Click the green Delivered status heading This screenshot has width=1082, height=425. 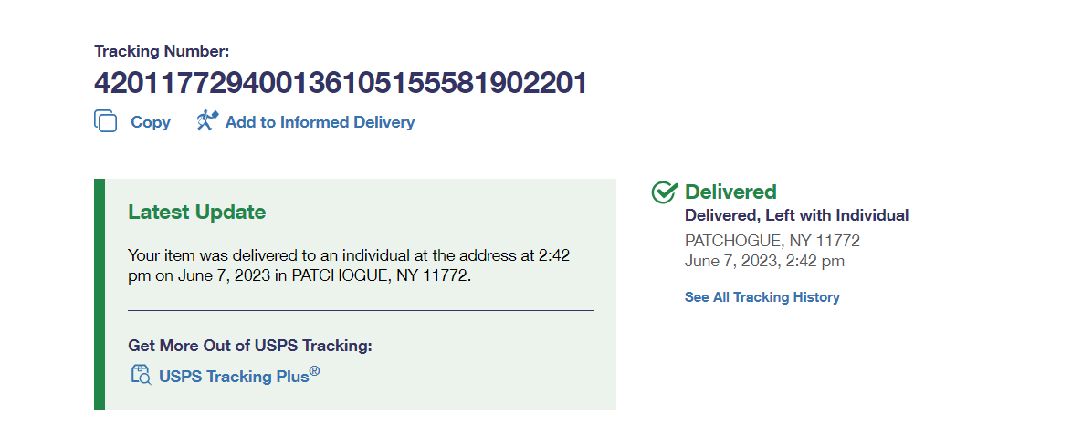(x=730, y=192)
